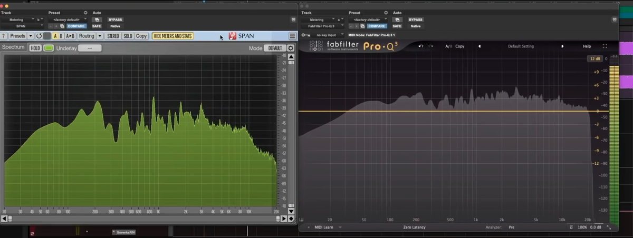This screenshot has width=633, height=238.
Task: Go to next preset in Pro-Q 3
Action: [x=562, y=46]
